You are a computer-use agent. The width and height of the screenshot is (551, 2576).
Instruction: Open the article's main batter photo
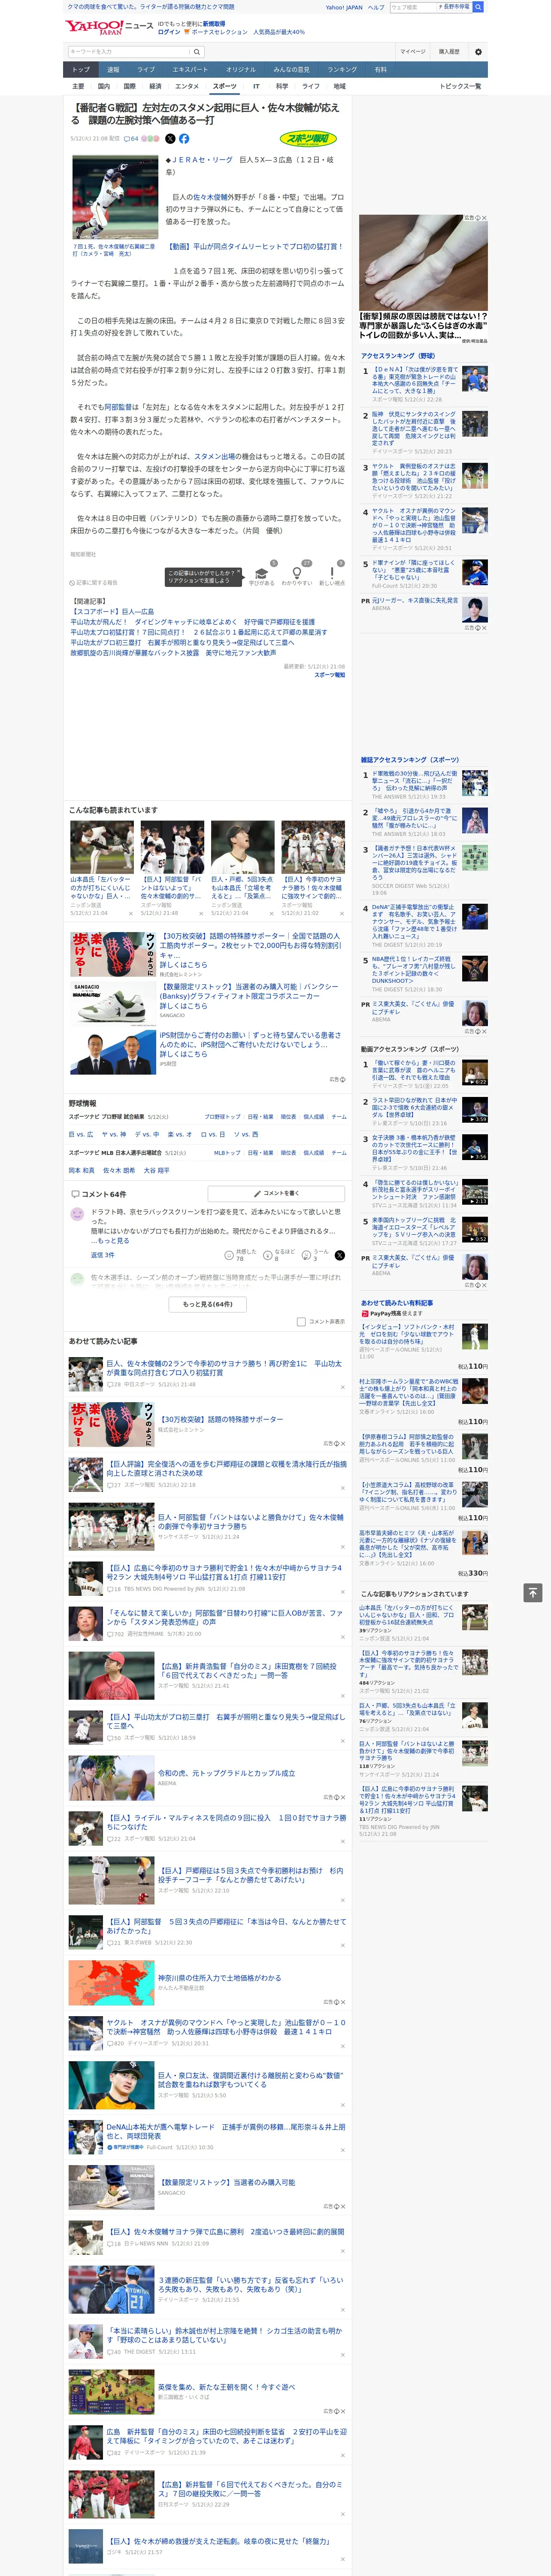pos(115,198)
